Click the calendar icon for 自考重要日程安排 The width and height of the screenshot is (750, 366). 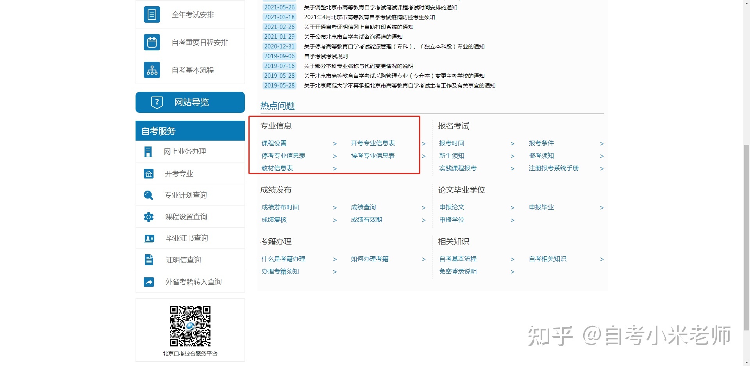click(152, 42)
